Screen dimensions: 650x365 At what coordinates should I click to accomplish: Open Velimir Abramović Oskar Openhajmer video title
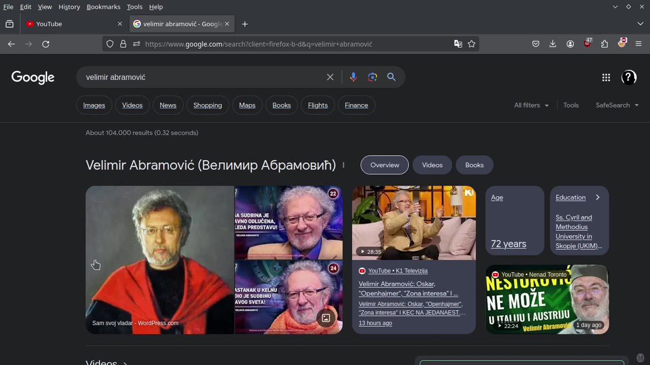pos(408,288)
